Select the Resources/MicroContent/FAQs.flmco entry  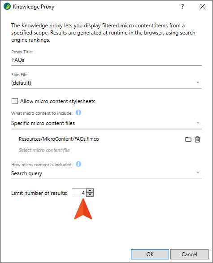[59, 139]
